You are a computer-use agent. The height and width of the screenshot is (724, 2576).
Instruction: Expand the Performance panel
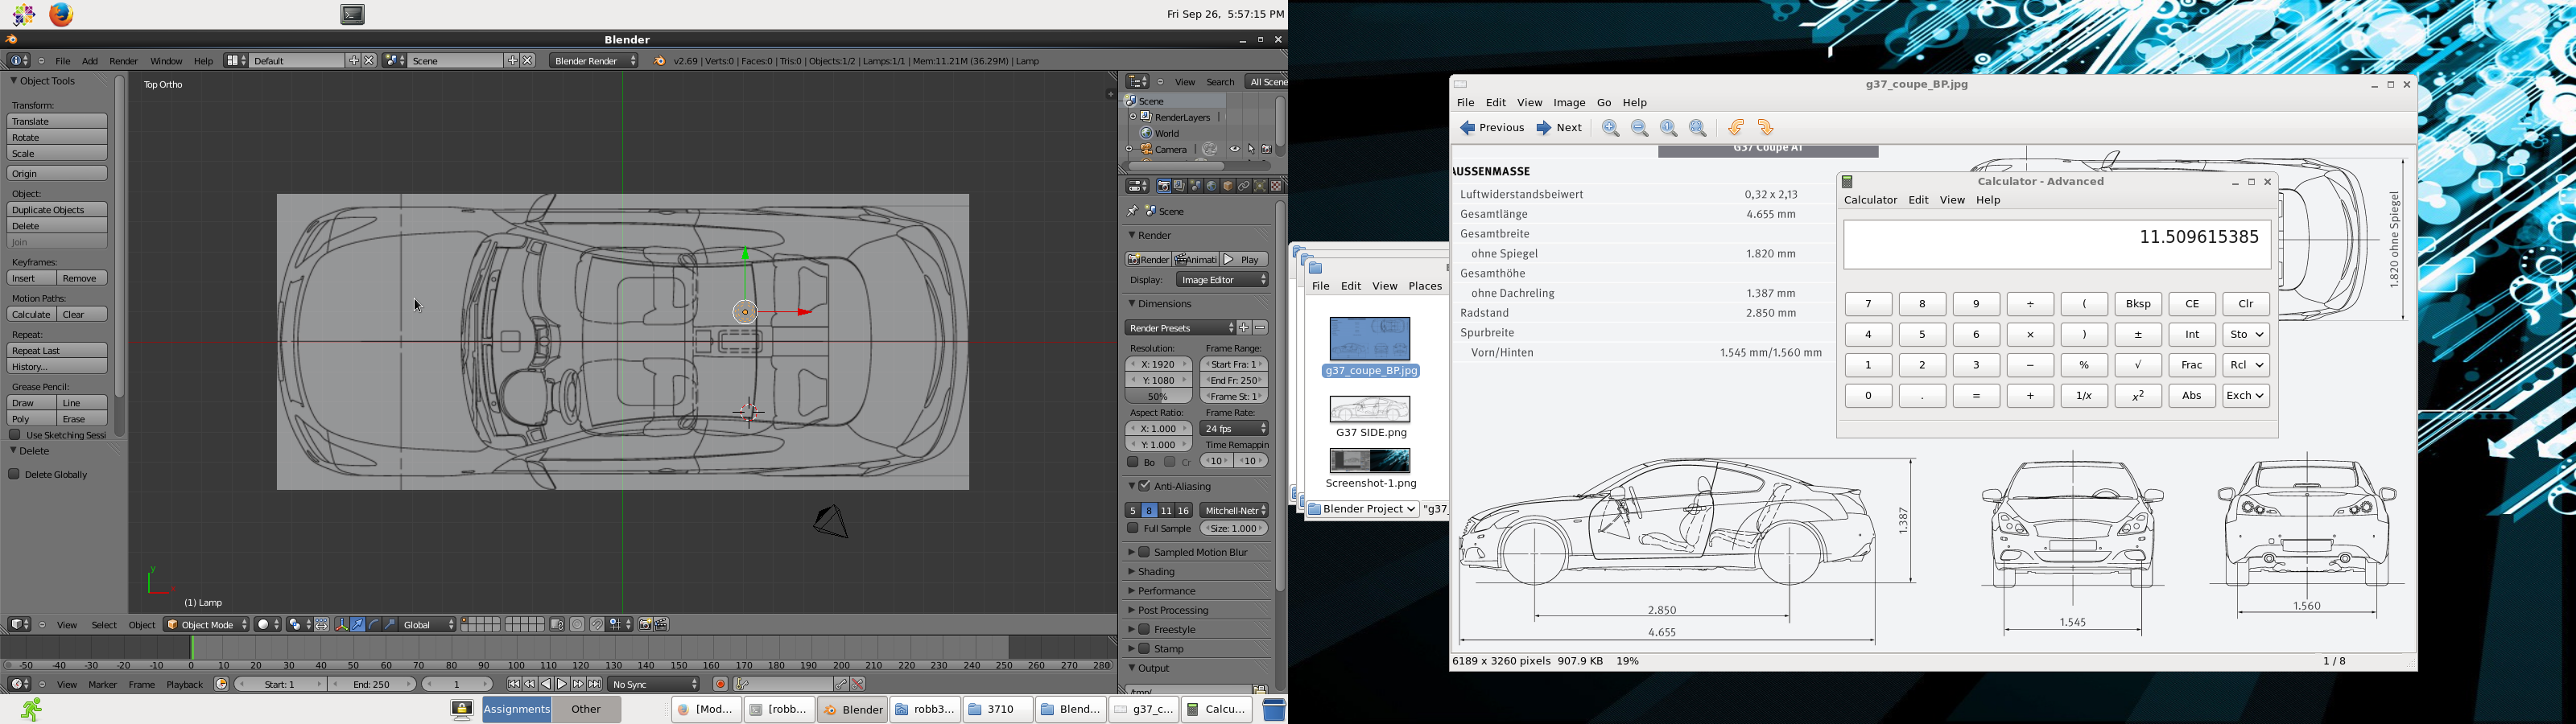(x=1167, y=592)
